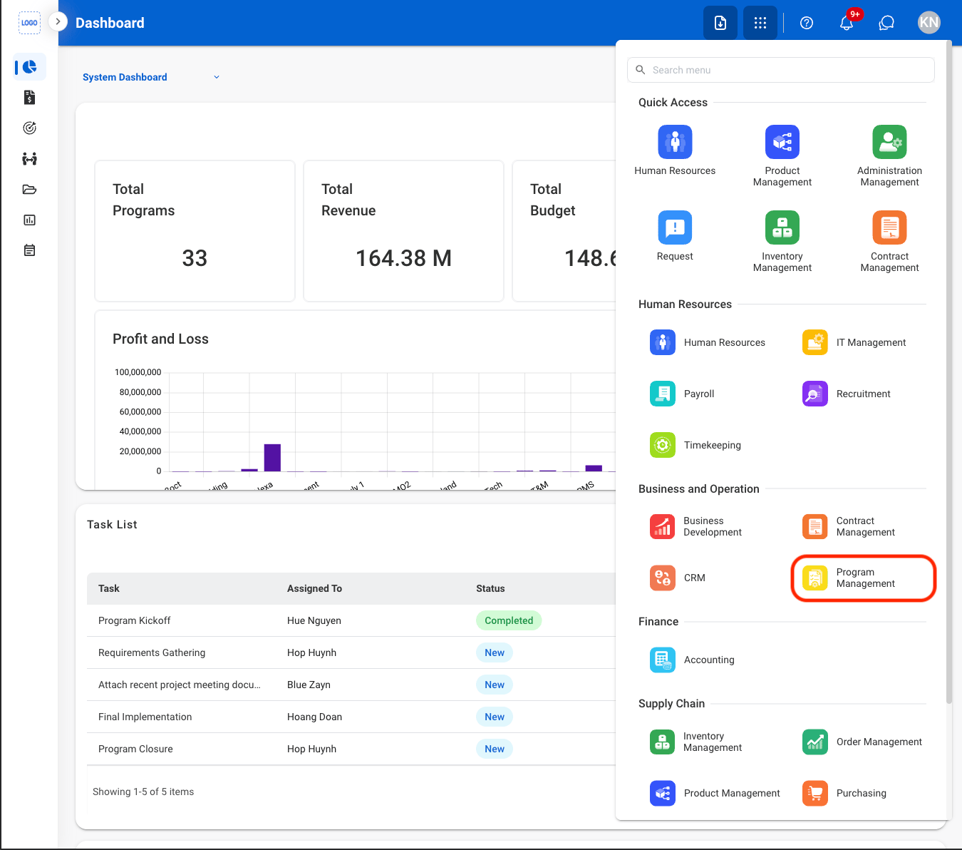The width and height of the screenshot is (962, 850).
Task: Open Product Management under Supply Chain
Action: coord(715,793)
